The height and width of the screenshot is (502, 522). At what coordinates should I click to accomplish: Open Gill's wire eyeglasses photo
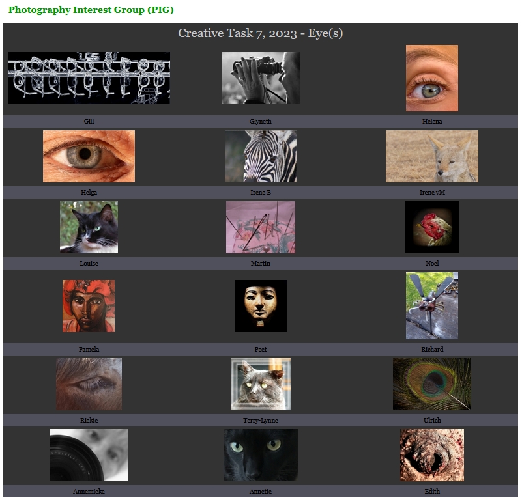[89, 78]
